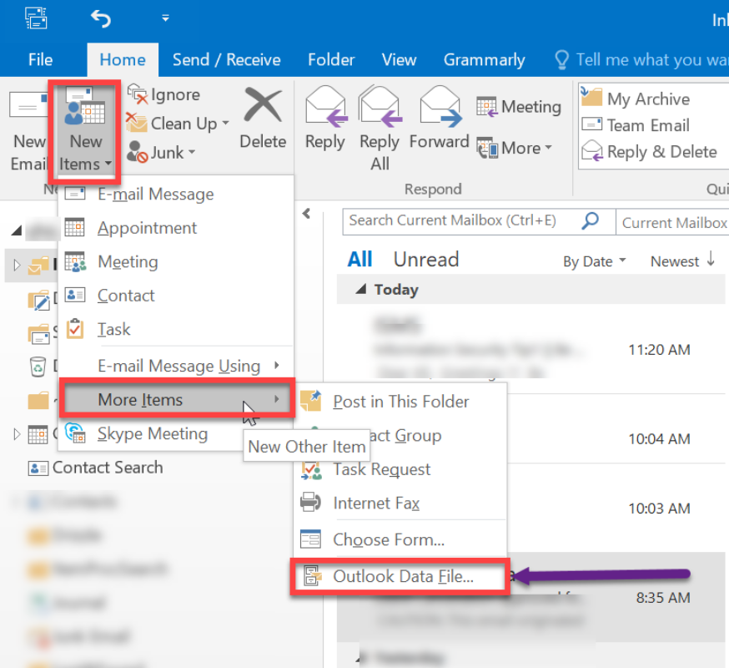This screenshot has width=729, height=668.
Task: Show All messages filter
Action: coord(359,260)
